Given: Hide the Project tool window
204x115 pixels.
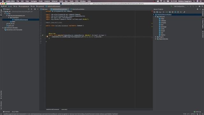Looking at the screenshot, I should [38, 9].
